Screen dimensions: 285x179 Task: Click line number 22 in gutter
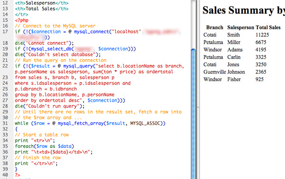[5, 66]
